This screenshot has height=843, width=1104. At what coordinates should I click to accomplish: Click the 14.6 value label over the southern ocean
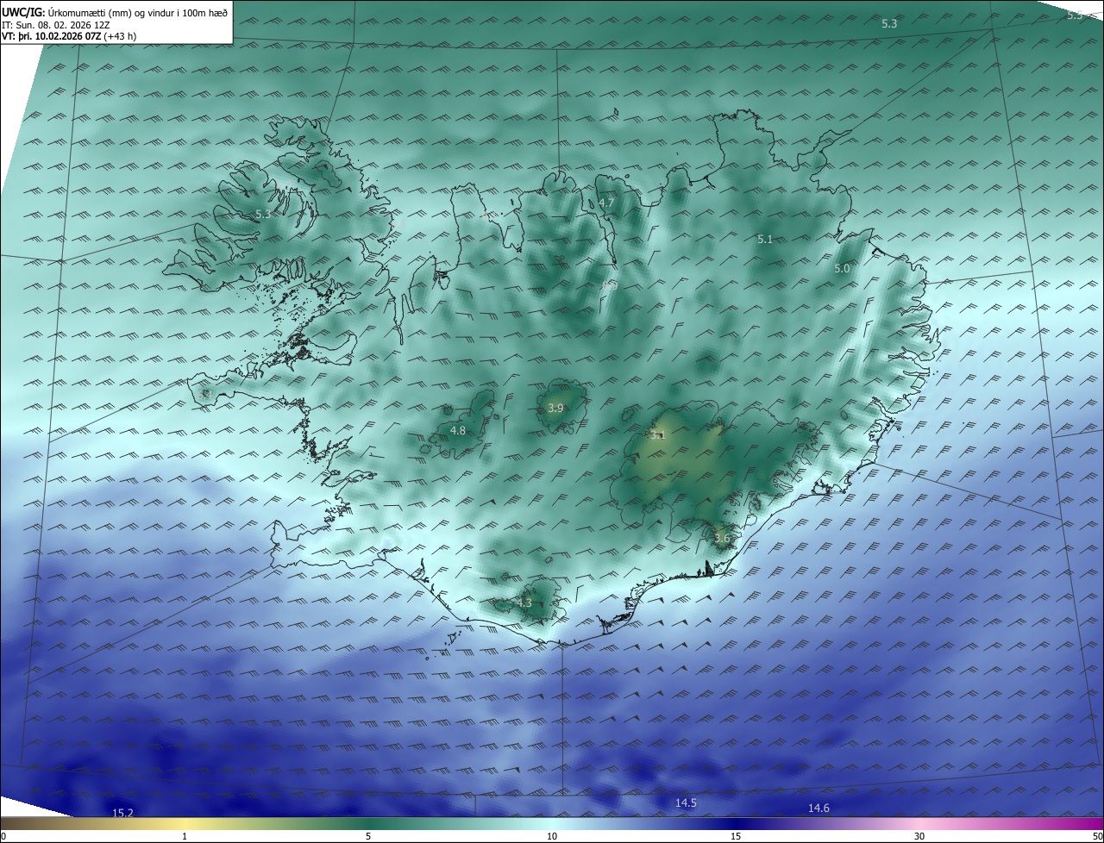coord(819,808)
